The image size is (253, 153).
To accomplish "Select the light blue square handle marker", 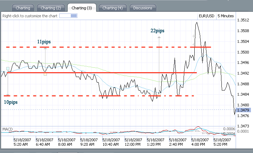I will [8, 68].
